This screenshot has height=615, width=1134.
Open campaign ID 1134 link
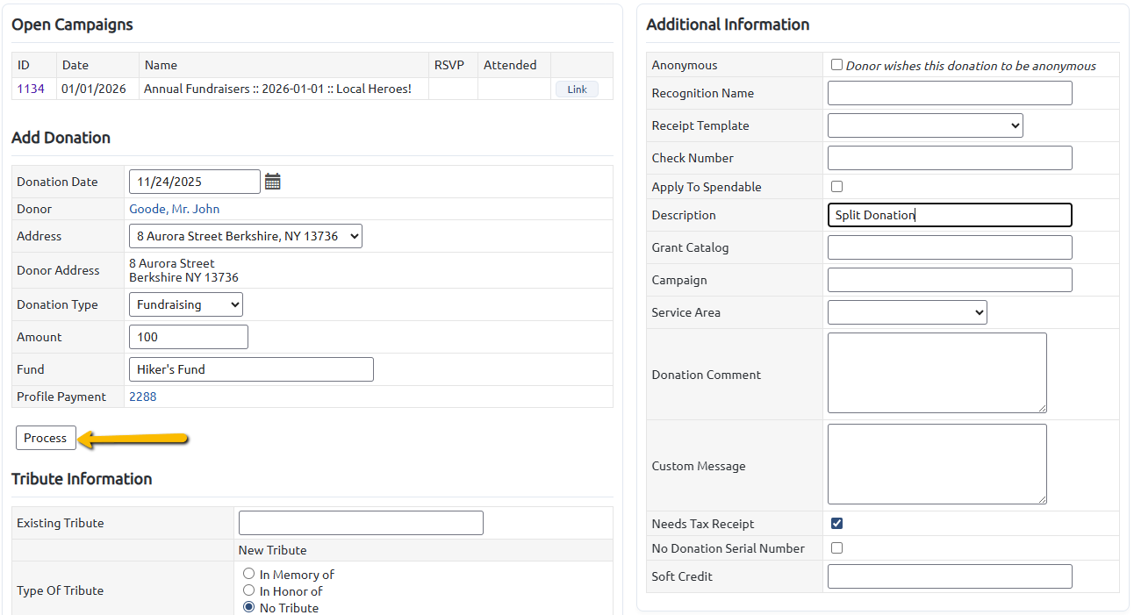tap(31, 89)
